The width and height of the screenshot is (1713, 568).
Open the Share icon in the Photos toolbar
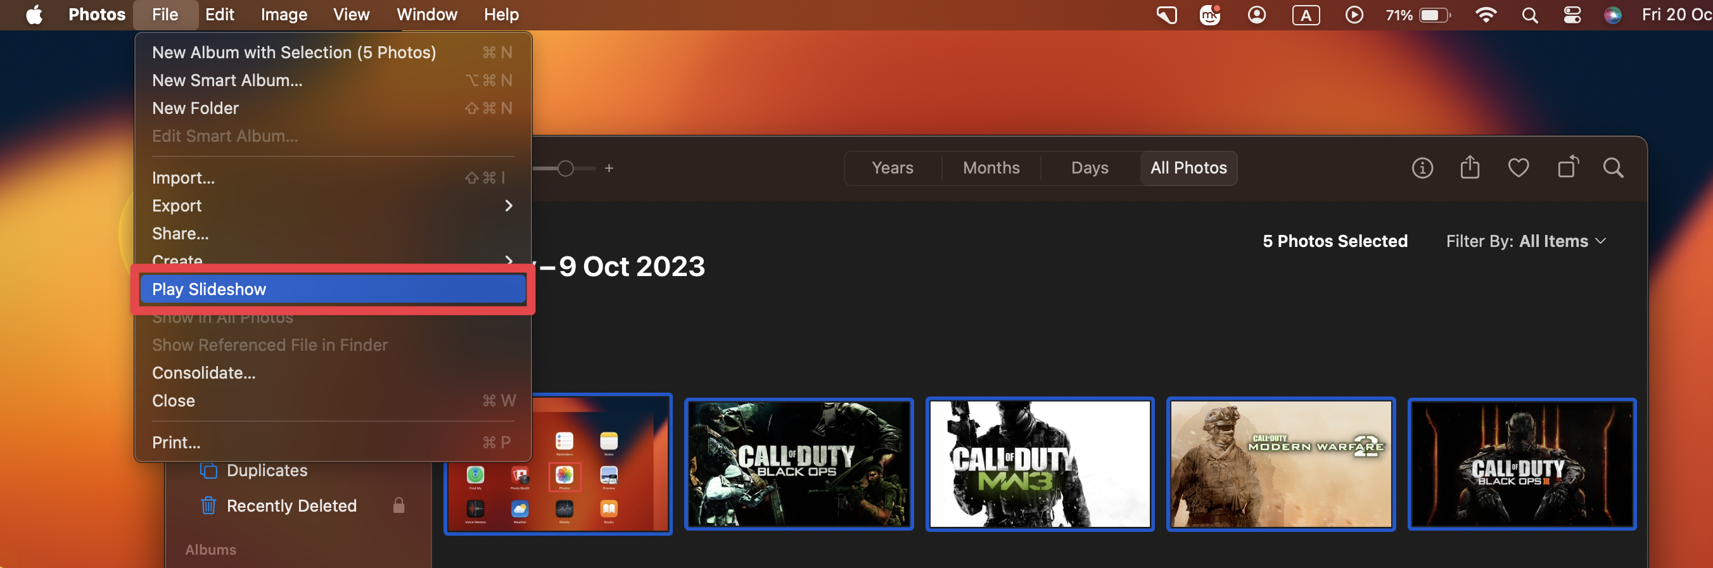tap(1470, 167)
